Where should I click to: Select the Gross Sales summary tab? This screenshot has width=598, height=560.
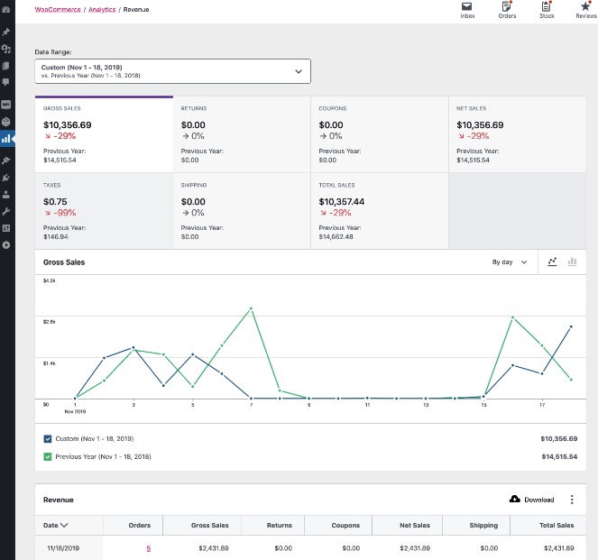point(104,134)
